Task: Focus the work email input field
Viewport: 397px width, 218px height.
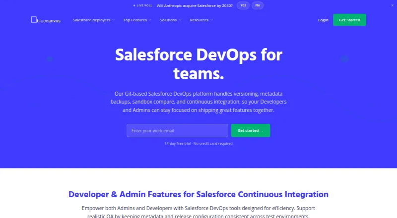Action: (x=177, y=130)
